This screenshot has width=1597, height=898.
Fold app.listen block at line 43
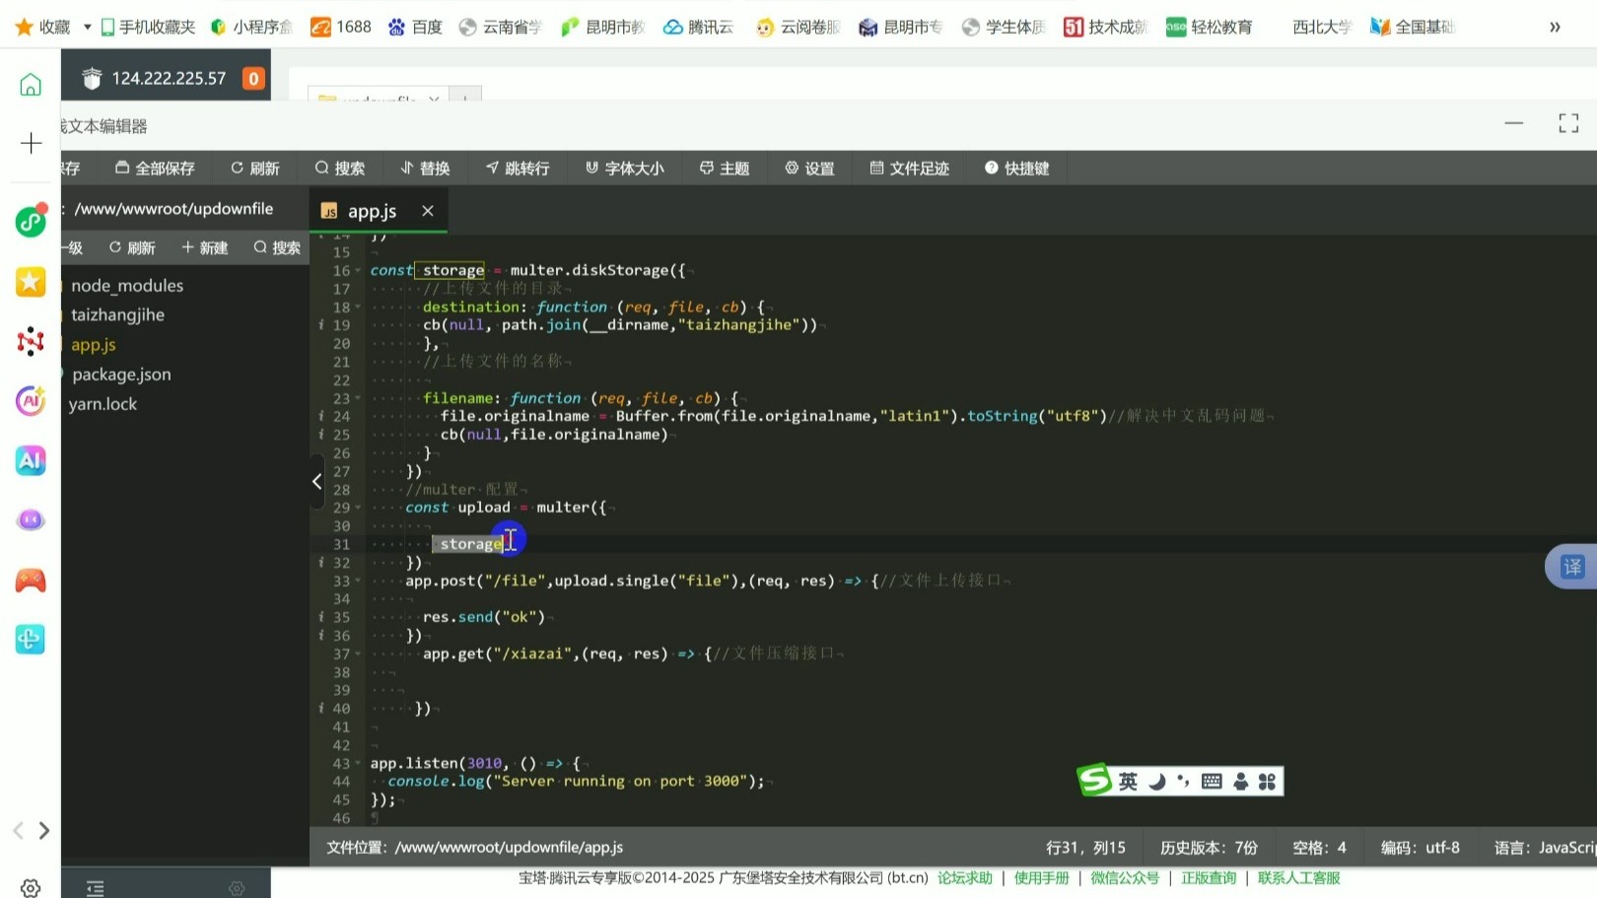coord(358,764)
